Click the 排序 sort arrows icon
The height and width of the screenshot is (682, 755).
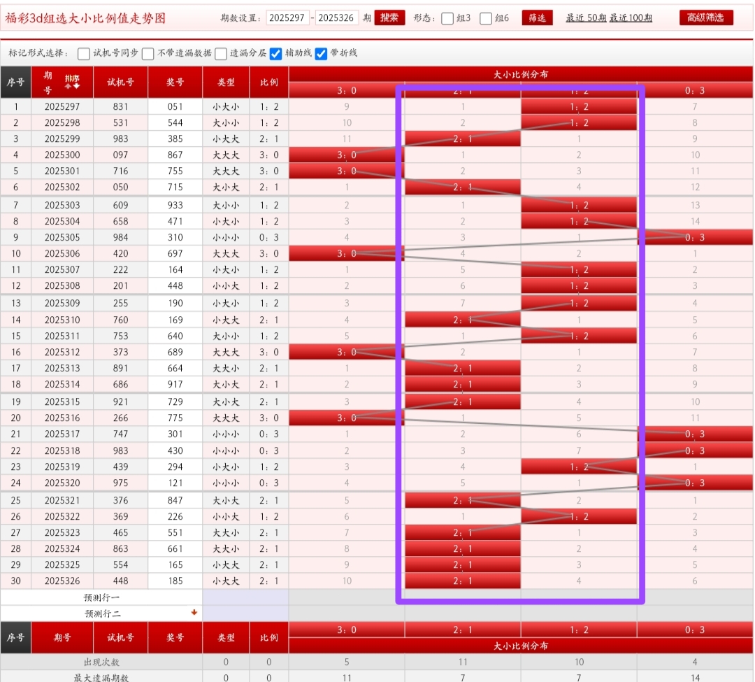(72, 81)
